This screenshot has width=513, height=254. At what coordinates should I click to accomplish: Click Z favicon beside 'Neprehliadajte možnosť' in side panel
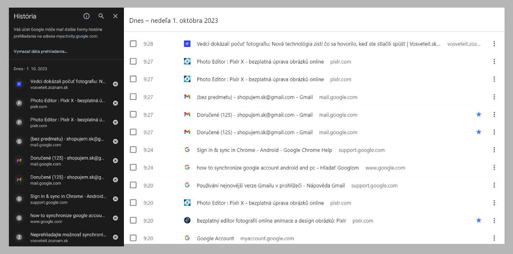(19, 237)
